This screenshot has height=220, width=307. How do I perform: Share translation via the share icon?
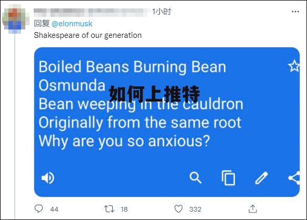click(294, 178)
